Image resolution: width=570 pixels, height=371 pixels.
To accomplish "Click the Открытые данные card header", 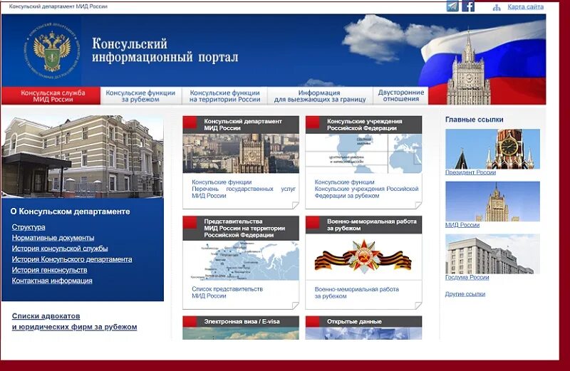I will [x=363, y=321].
